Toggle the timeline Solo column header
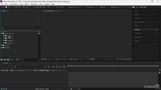Screen dimensions: 161x90 [5, 70]
